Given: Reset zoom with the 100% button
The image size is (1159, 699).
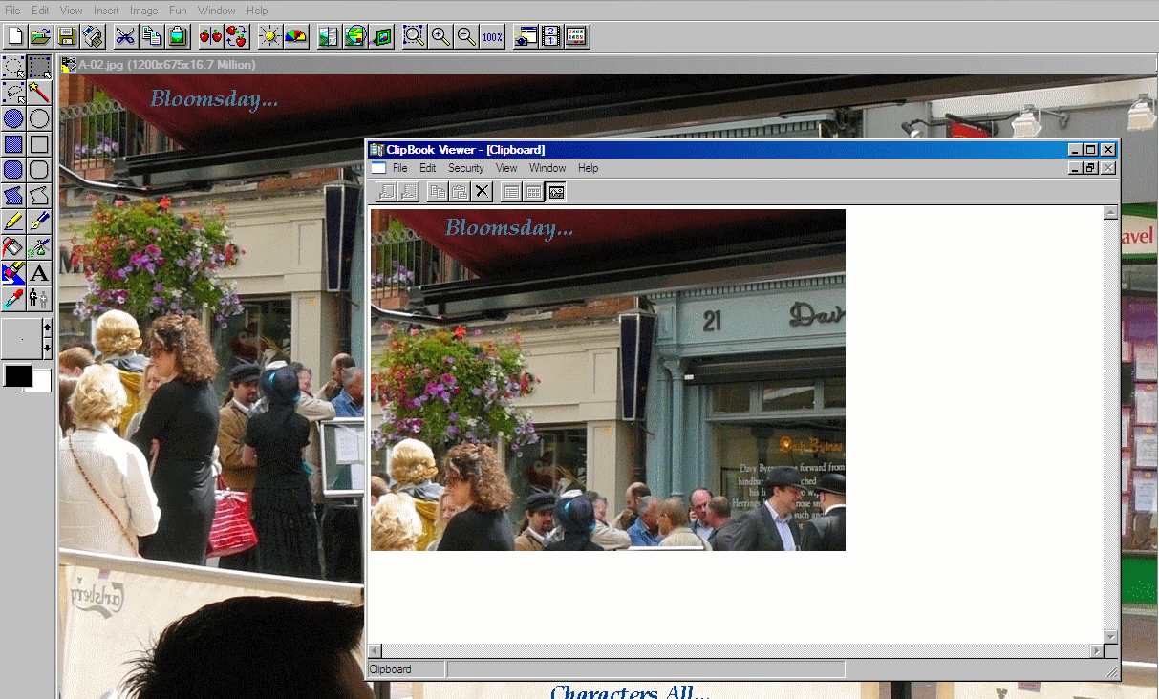Looking at the screenshot, I should click(x=492, y=36).
